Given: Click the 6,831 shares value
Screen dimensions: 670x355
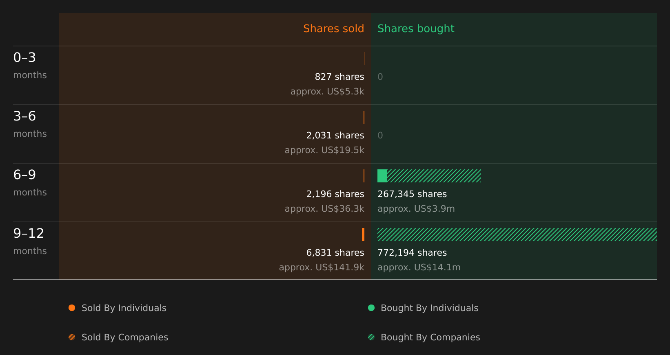Looking at the screenshot, I should pyautogui.click(x=335, y=253).
